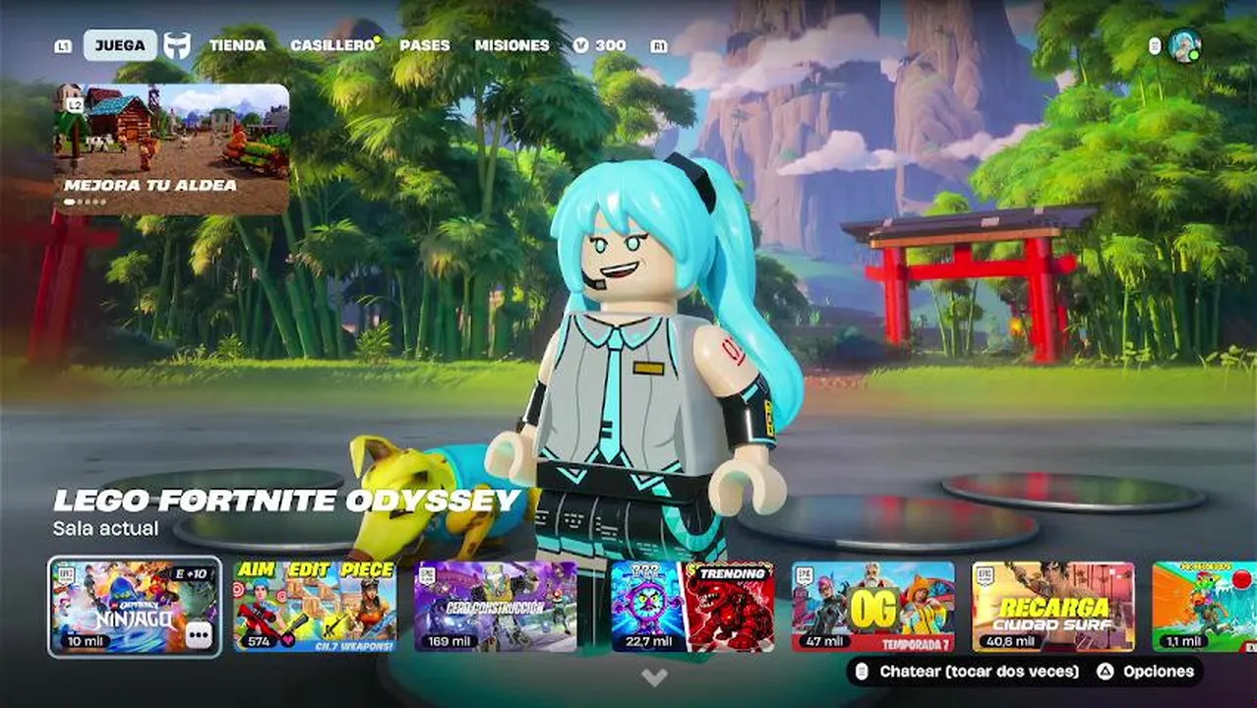
Task: Select the game card showing 1,1 mil players
Action: 1204,607
